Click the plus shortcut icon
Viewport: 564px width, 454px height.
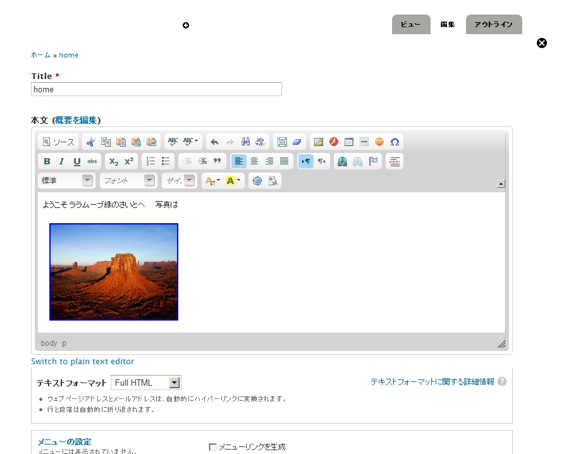click(x=186, y=25)
